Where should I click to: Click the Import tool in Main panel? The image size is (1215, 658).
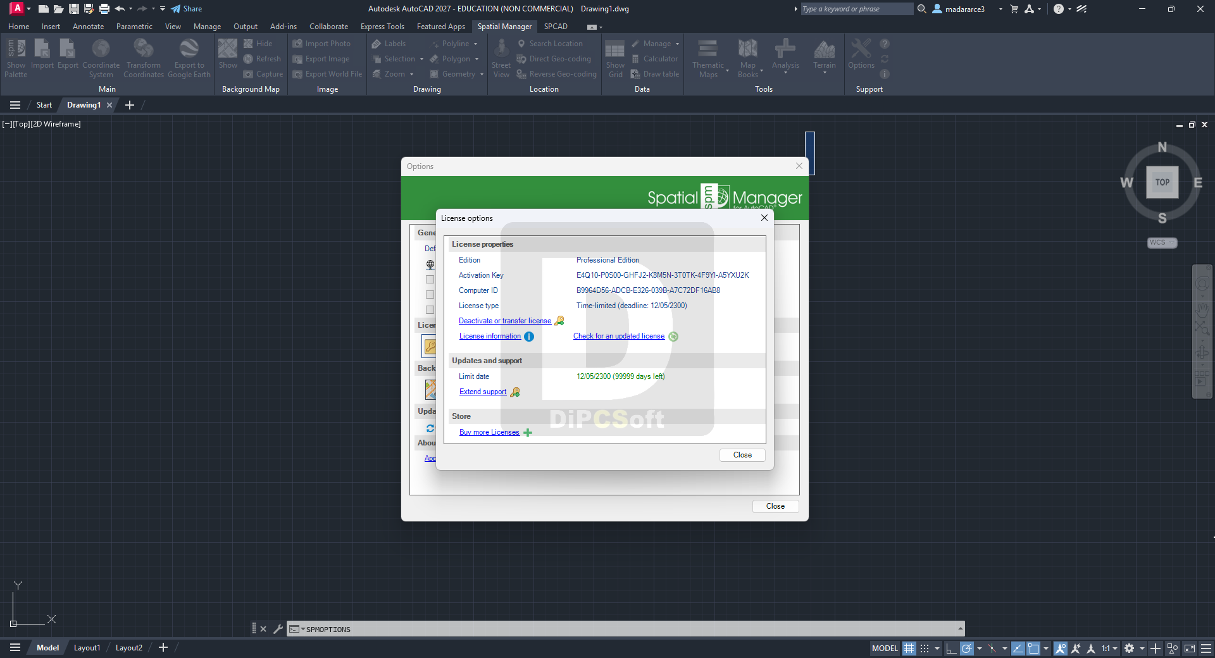coord(42,54)
